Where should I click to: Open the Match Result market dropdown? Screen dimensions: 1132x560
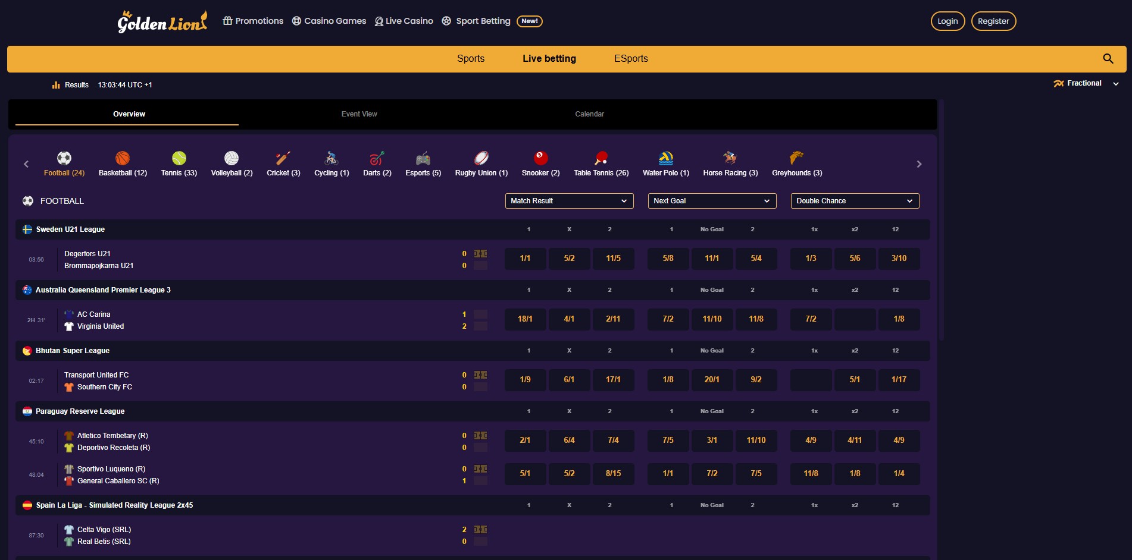pos(568,201)
